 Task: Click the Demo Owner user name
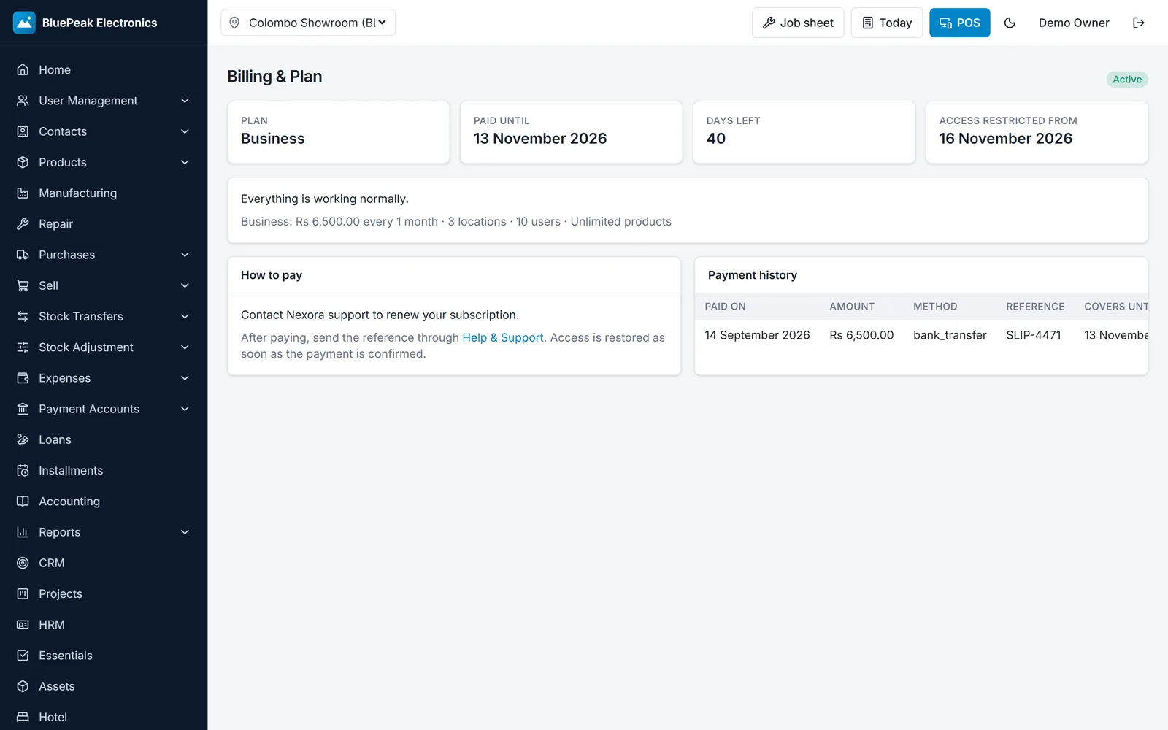1074,23
